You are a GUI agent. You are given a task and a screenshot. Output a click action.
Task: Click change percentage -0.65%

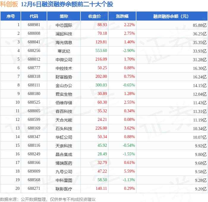point(129,85)
